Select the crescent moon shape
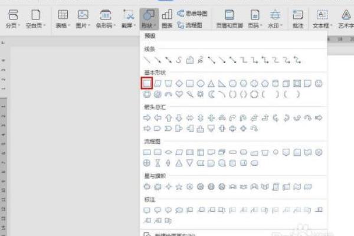 click(x=211, y=94)
